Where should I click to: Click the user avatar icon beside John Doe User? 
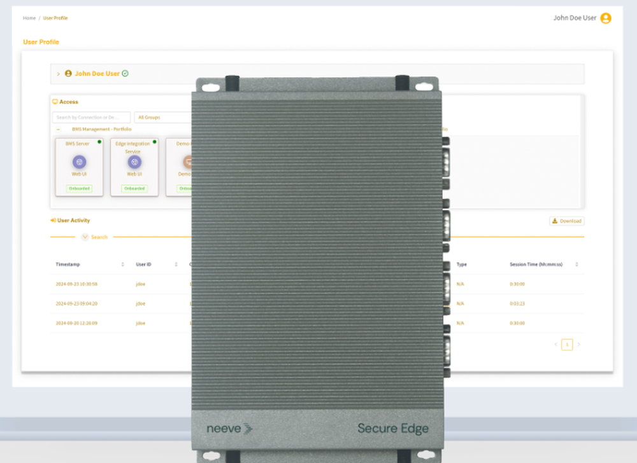(605, 18)
